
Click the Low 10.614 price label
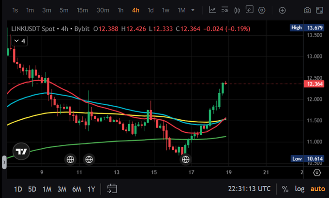point(307,158)
